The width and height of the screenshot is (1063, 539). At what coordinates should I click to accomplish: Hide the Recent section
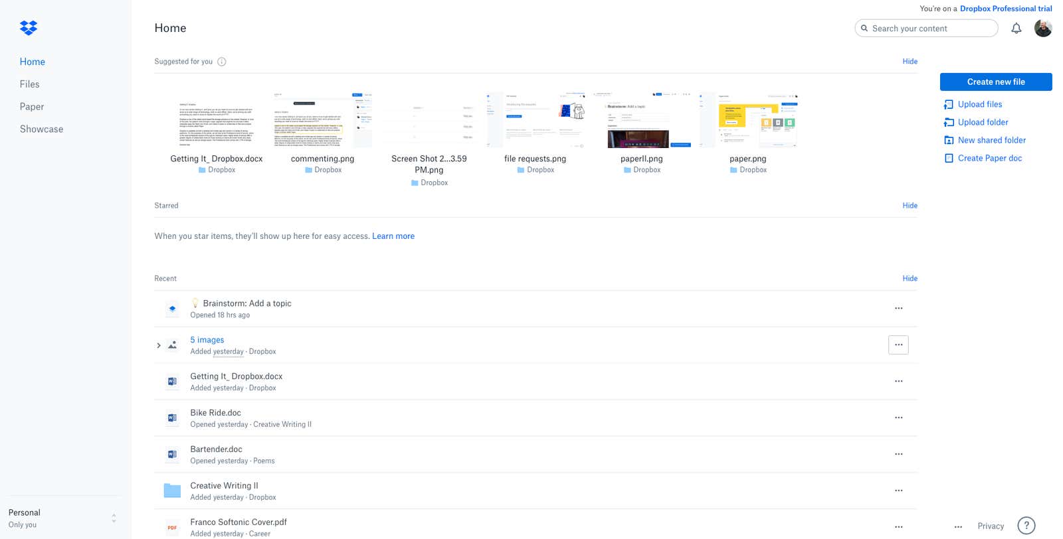tap(910, 279)
